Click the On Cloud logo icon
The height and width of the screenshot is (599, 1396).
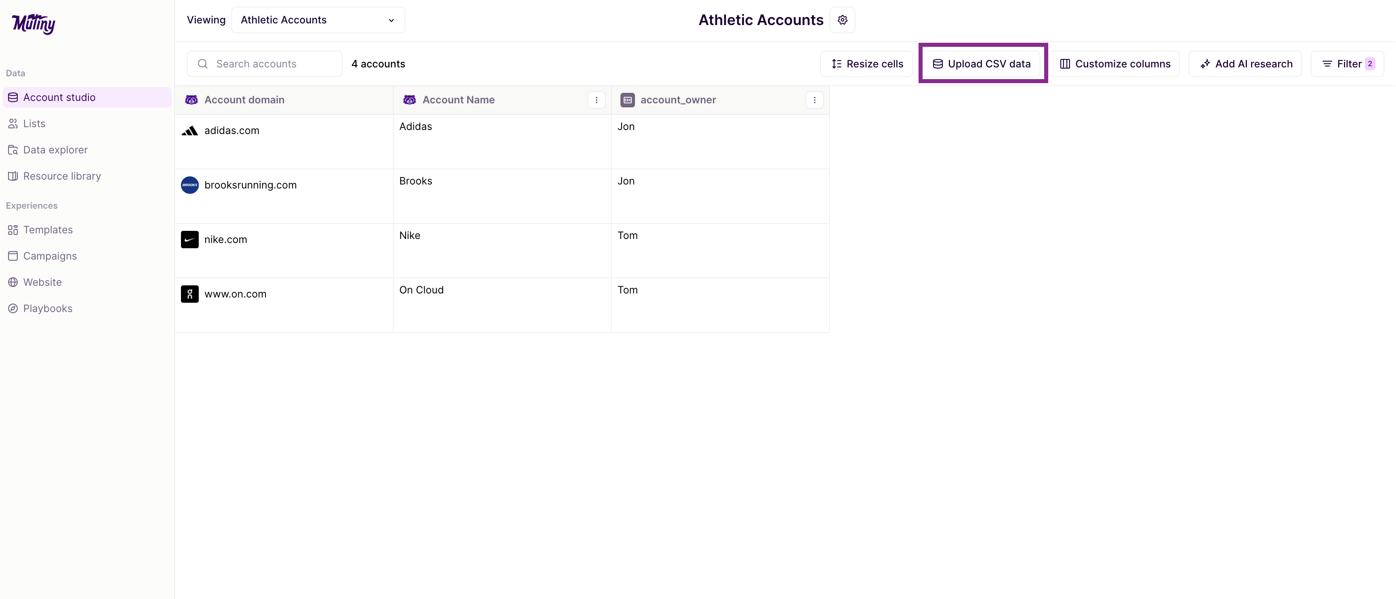click(190, 294)
